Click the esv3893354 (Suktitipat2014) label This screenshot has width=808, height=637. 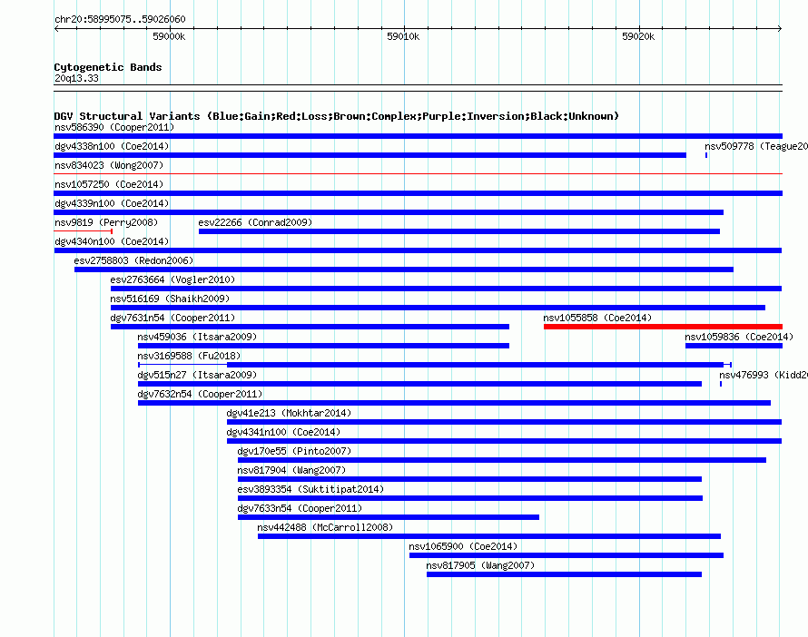310,489
